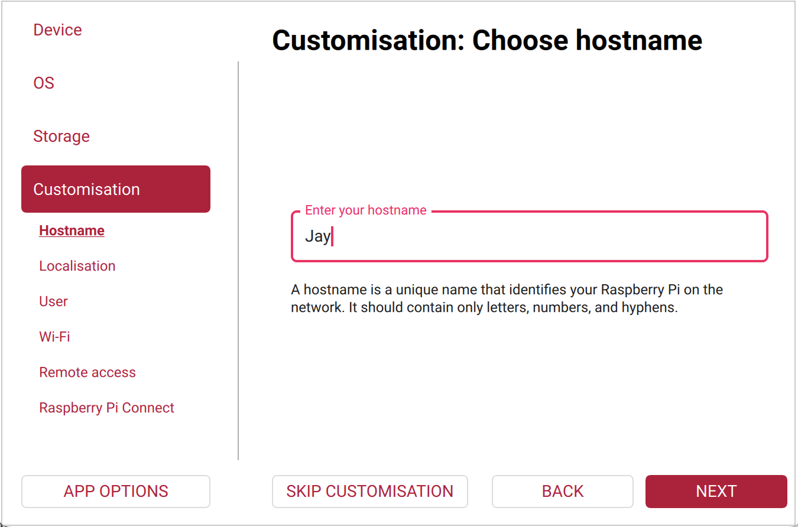798x527 pixels.
Task: Open the OS selection step
Action: click(44, 83)
